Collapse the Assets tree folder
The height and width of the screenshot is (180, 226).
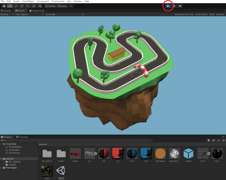(x=1, y=158)
